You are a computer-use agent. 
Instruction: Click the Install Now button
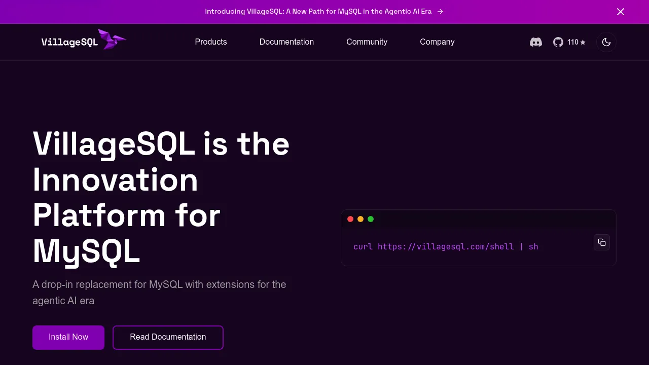[68, 337]
